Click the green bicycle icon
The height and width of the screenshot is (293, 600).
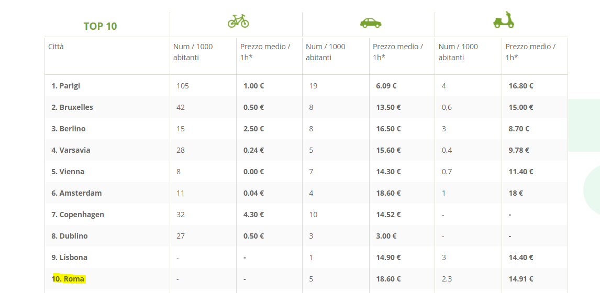coord(238,21)
